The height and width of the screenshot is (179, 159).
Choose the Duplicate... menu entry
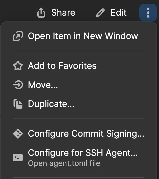pos(79,104)
